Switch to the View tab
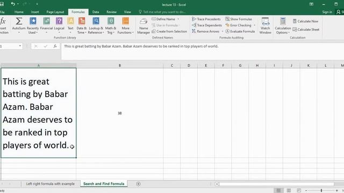344x193 pixels. coord(127,12)
